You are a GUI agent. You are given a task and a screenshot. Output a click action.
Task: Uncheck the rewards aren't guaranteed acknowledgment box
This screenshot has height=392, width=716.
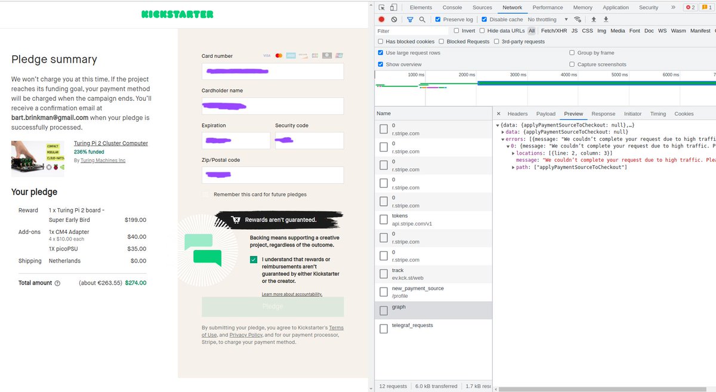pyautogui.click(x=254, y=260)
